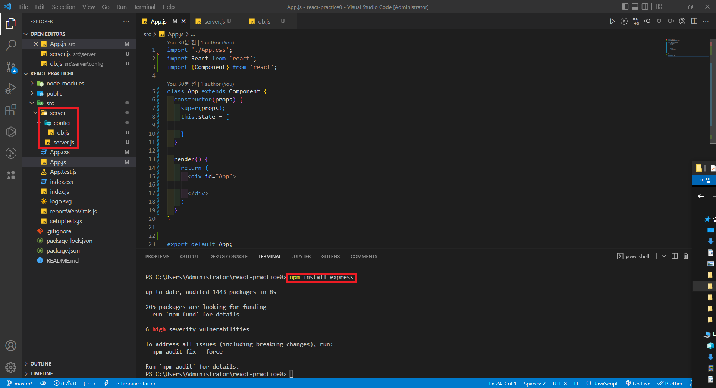Image resolution: width=716 pixels, height=388 pixels.
Task: Open package.json in the file tree
Action: coord(63,251)
